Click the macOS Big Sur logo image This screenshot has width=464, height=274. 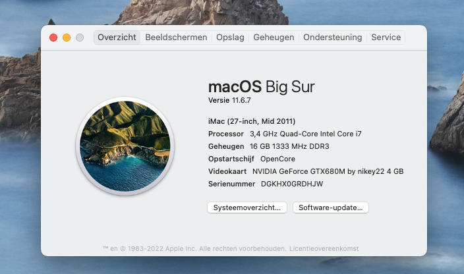click(x=125, y=146)
